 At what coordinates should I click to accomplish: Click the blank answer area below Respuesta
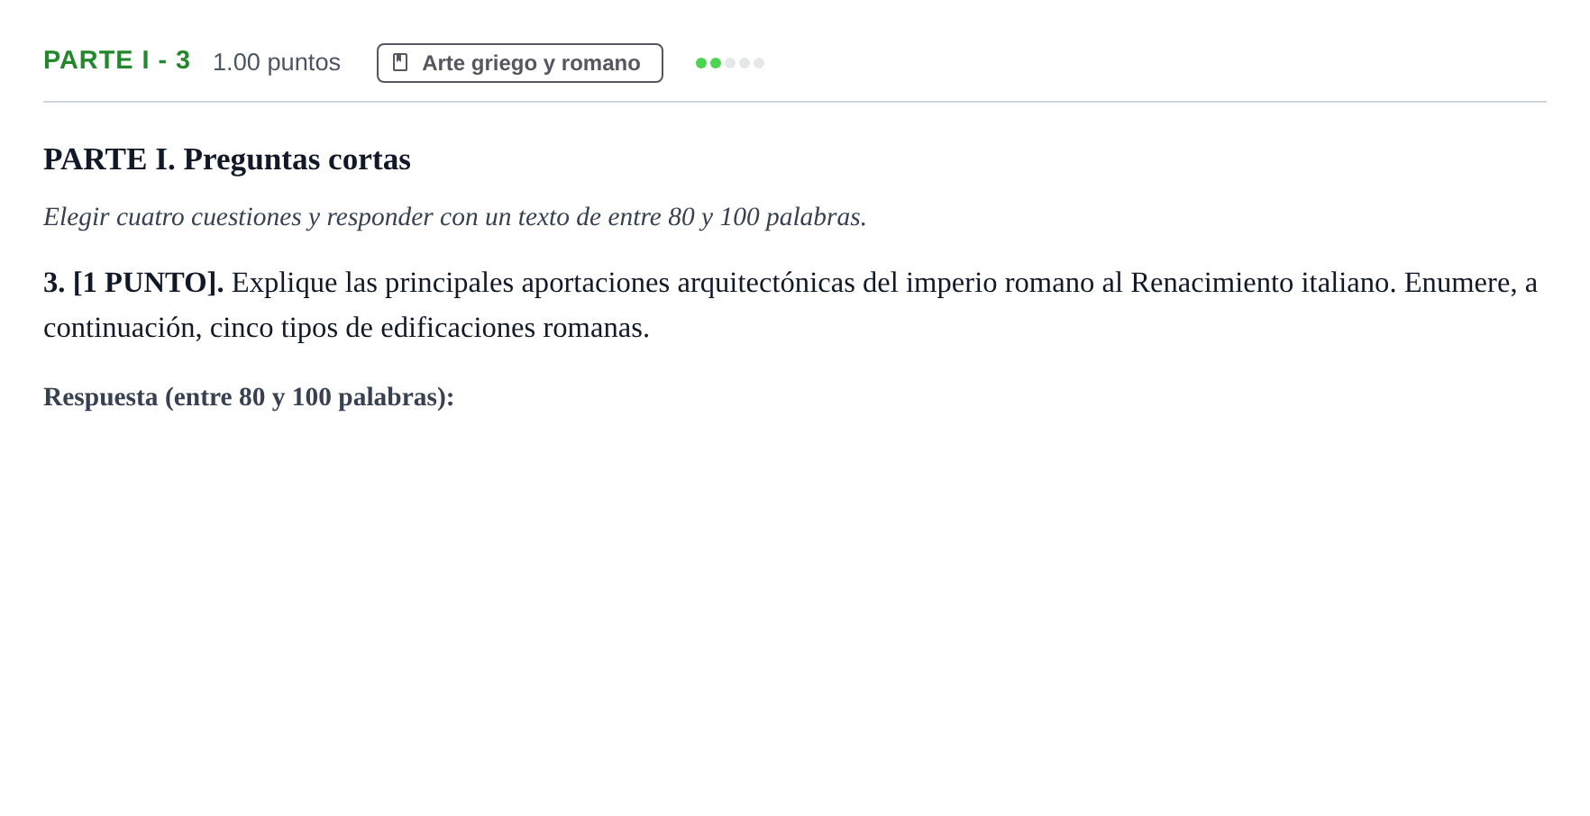point(795,612)
